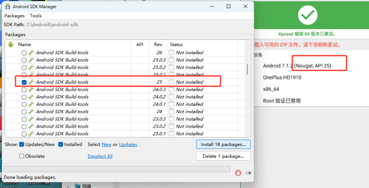The image size is (369, 188).
Task: Click the Rev. column header
Action: pyautogui.click(x=159, y=44)
